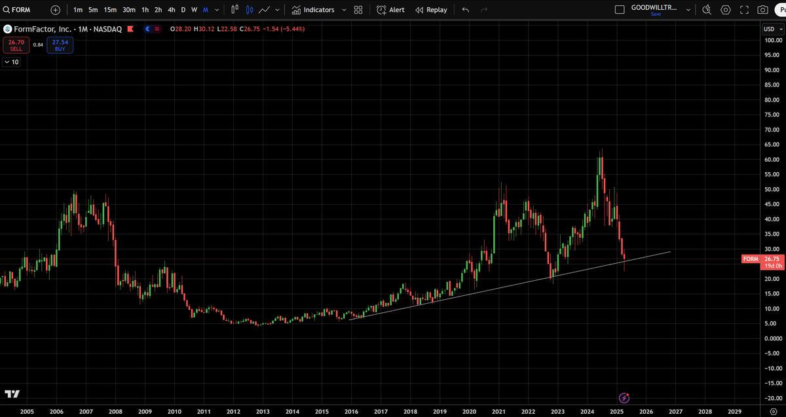Expand the manage layouts dropdown
The image size is (786, 417).
[x=688, y=10]
